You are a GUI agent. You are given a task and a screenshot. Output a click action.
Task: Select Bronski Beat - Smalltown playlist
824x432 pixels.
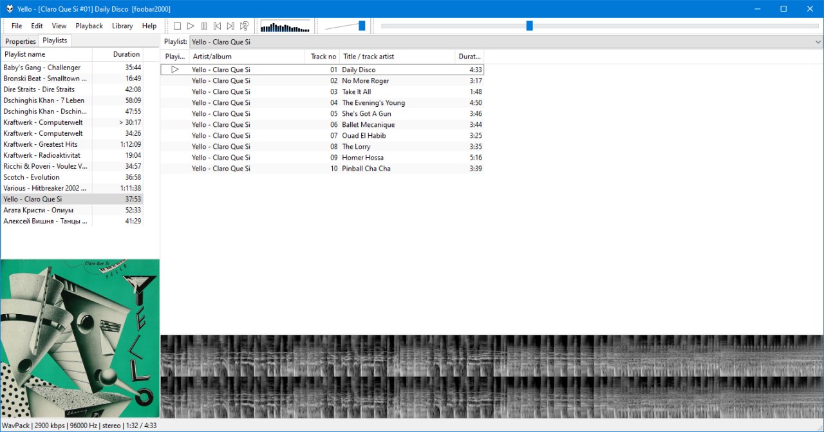pos(72,79)
